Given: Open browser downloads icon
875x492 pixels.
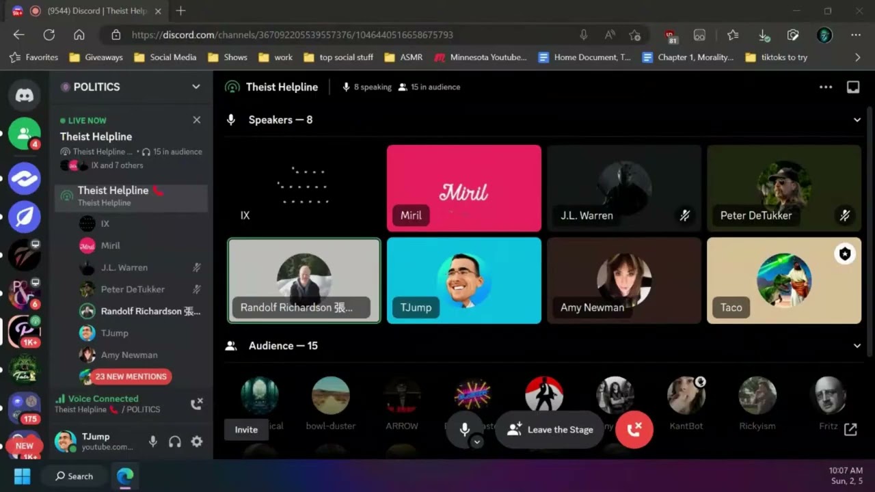Looking at the screenshot, I should coord(764,35).
